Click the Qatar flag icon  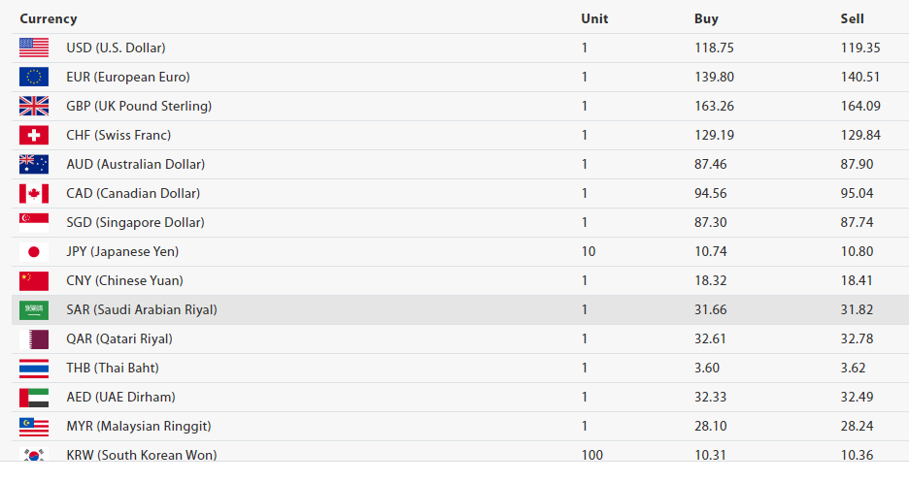coord(33,338)
